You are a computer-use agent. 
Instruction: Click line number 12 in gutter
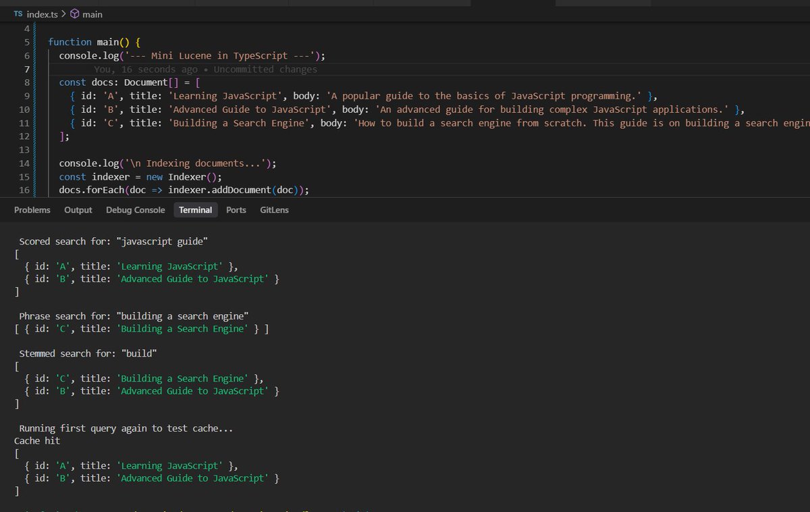tap(24, 136)
